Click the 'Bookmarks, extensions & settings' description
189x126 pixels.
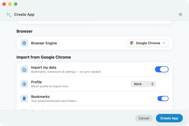[66, 72]
